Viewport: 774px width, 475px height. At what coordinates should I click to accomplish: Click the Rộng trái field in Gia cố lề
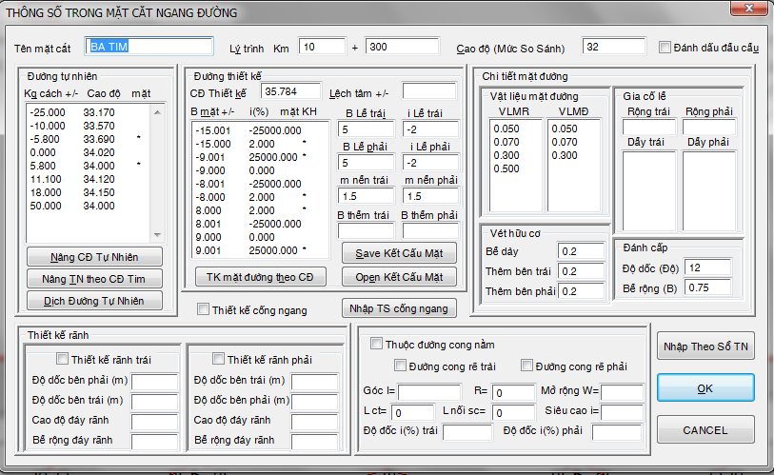649,127
